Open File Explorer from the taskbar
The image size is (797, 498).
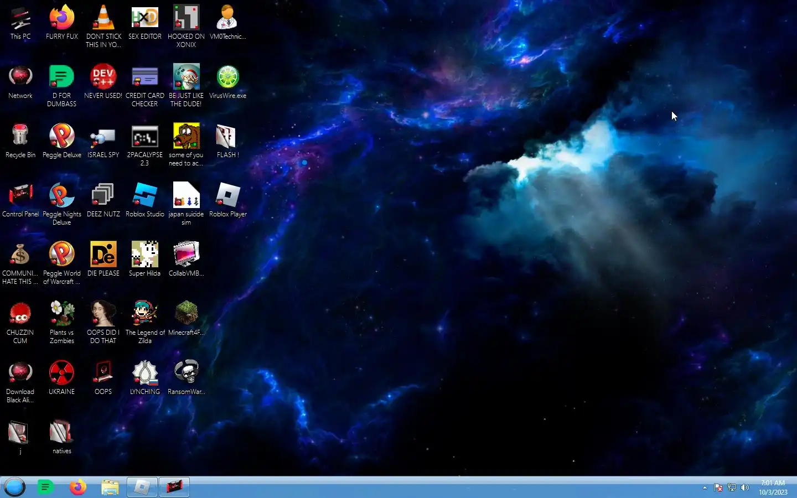point(110,487)
